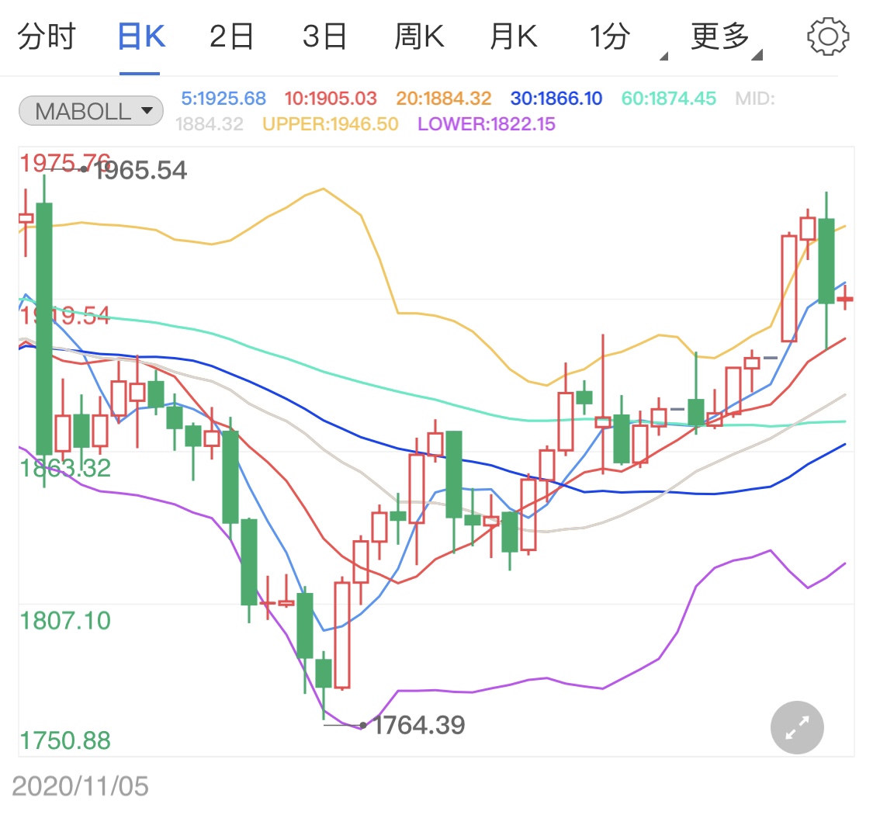Click the 1750.88 bottom axis label
The height and width of the screenshot is (825, 873).
click(x=65, y=740)
